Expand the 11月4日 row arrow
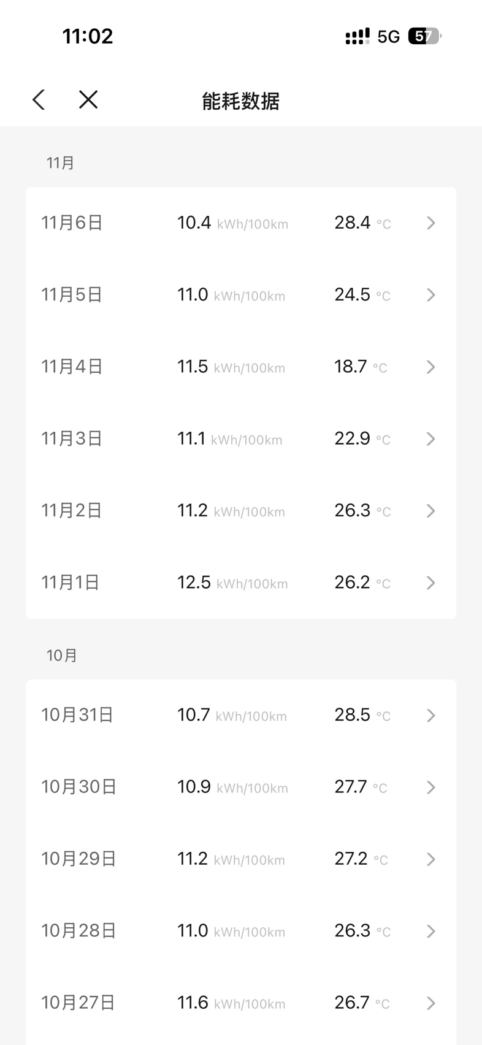This screenshot has width=482, height=1045. point(430,367)
